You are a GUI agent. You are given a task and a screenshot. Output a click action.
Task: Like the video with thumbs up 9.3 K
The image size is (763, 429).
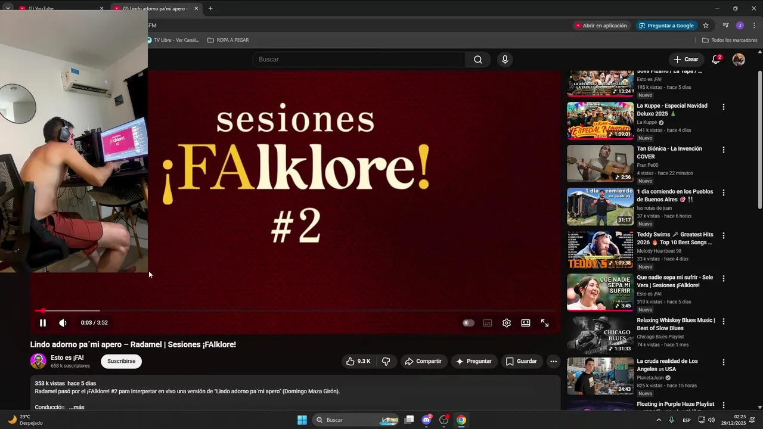(358, 361)
